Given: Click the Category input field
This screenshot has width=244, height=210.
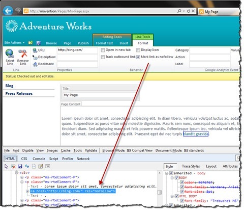Looking at the screenshot, I should tap(210, 50).
